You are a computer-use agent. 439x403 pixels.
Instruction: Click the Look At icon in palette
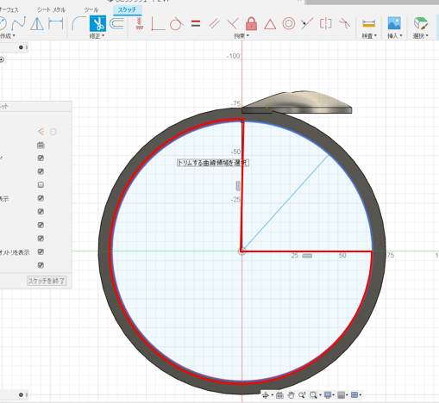click(41, 146)
